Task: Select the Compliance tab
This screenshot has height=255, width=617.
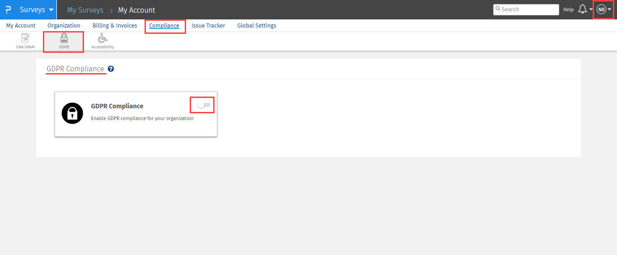Action: [164, 26]
